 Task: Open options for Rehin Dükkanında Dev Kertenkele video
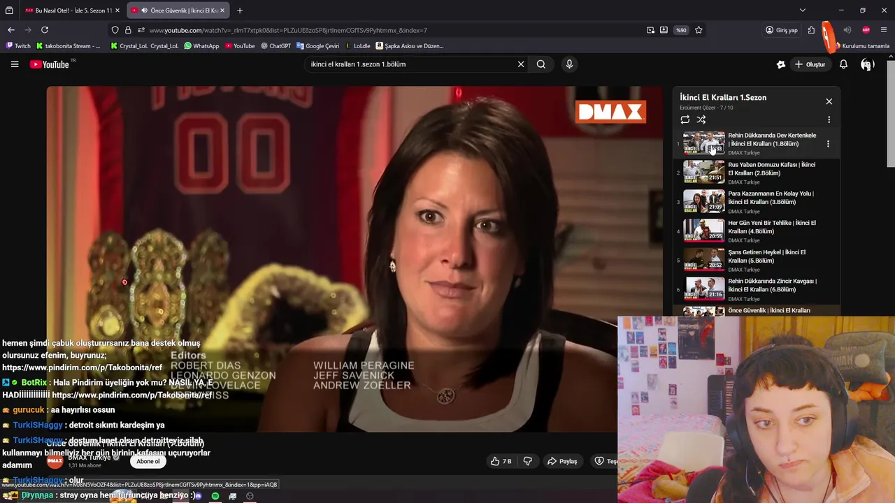coord(828,144)
